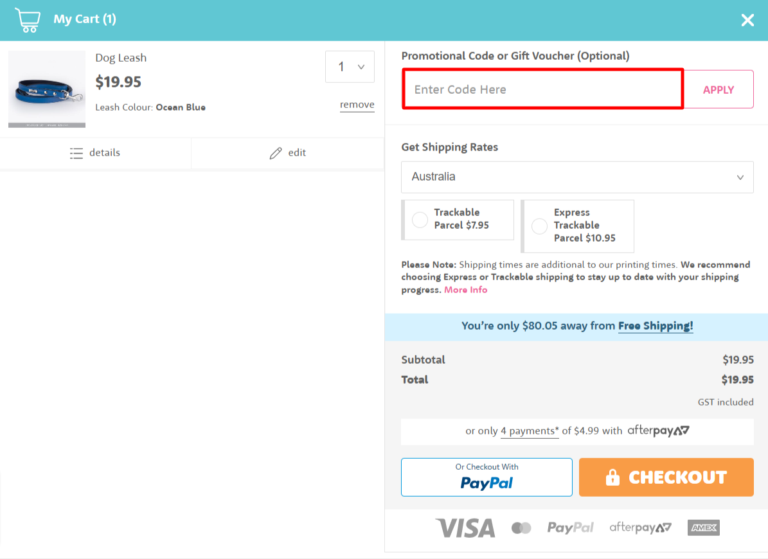Close the cart with the X icon
Image resolution: width=768 pixels, height=559 pixels.
point(747,20)
